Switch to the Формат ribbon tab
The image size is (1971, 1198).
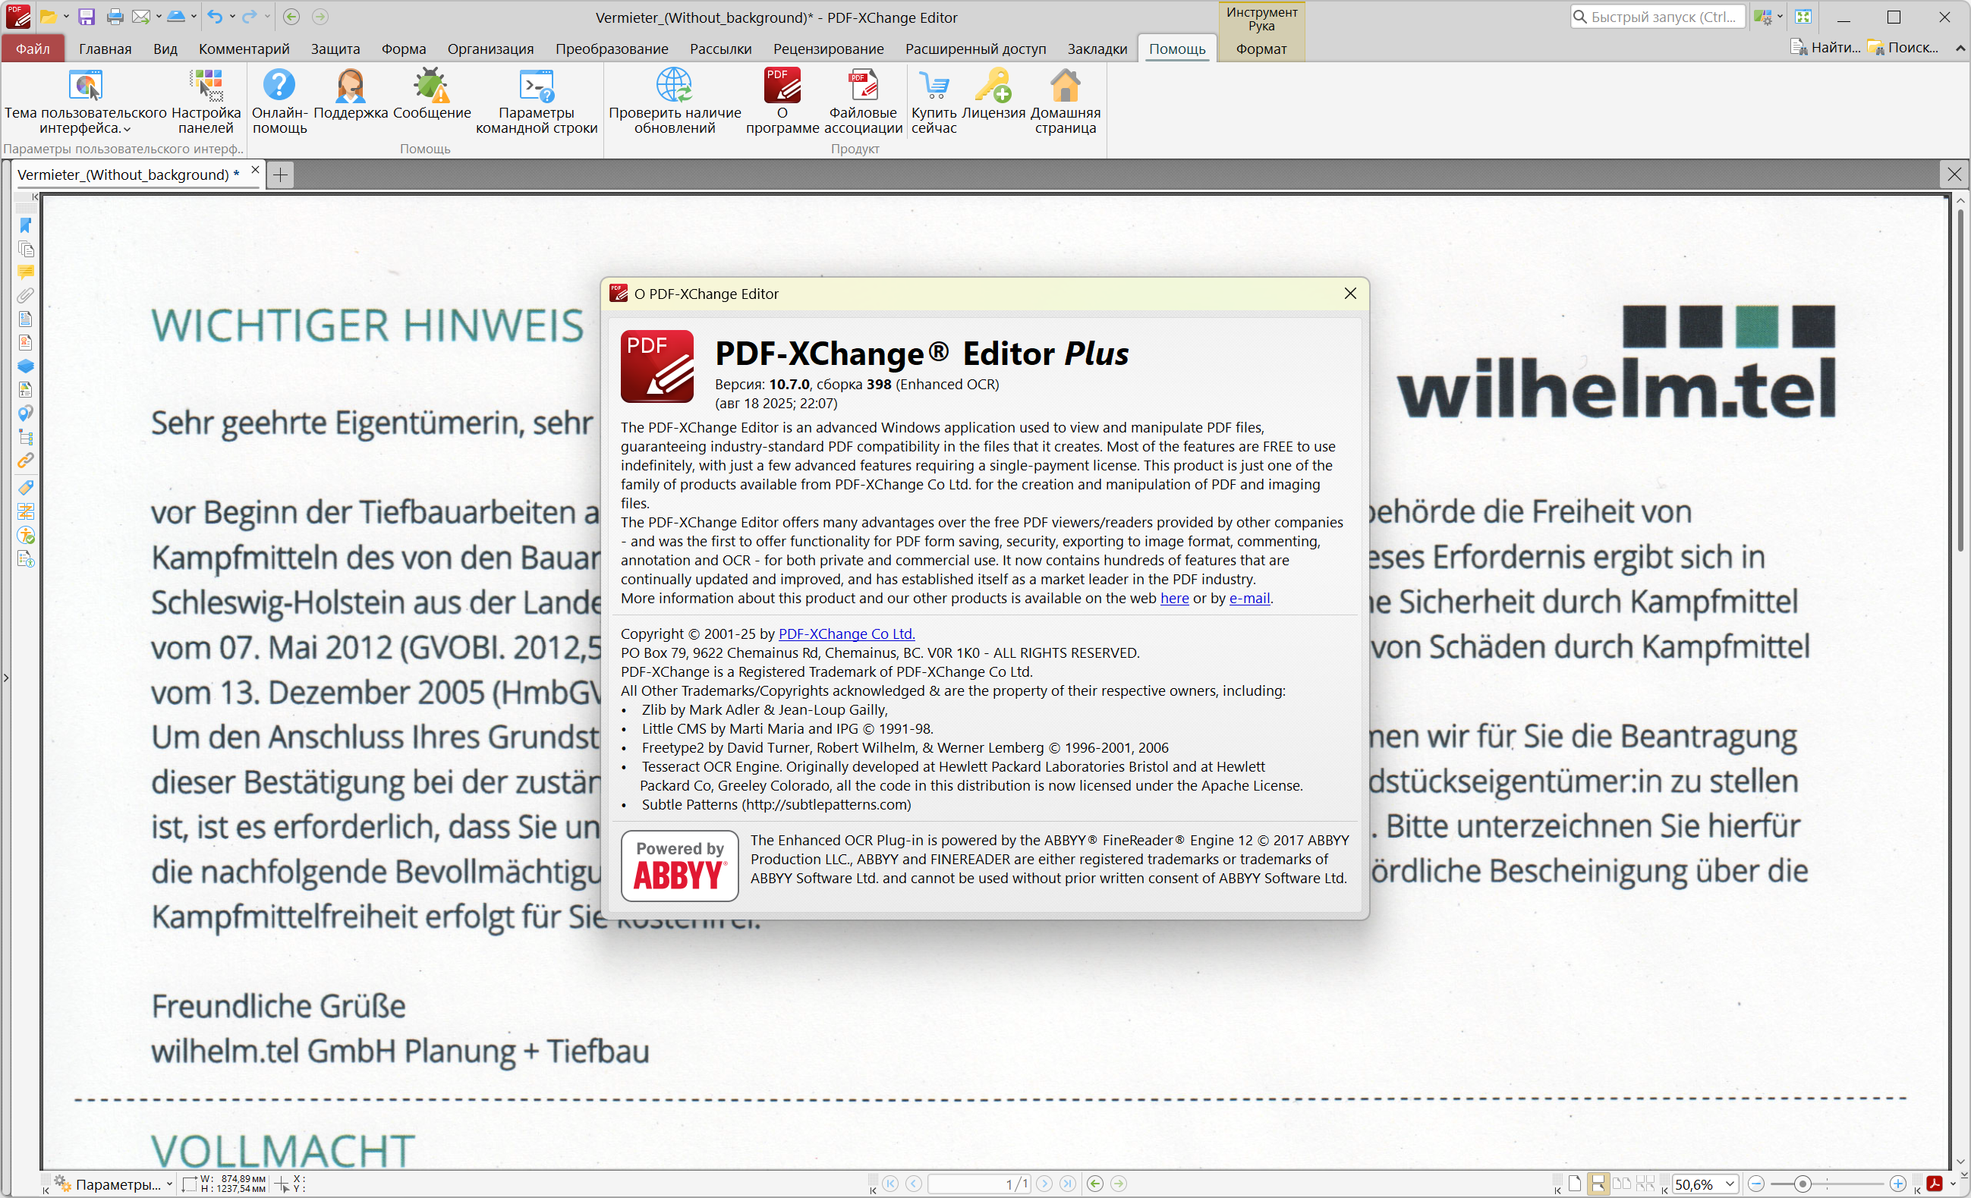[1261, 49]
